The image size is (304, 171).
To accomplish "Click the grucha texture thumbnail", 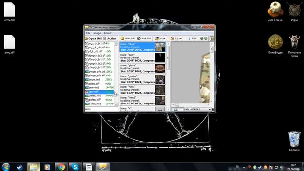I will click(x=160, y=79).
